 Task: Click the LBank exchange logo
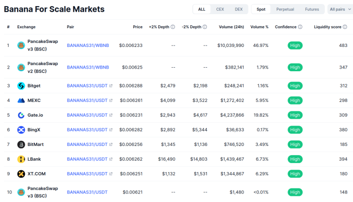pyautogui.click(x=21, y=159)
